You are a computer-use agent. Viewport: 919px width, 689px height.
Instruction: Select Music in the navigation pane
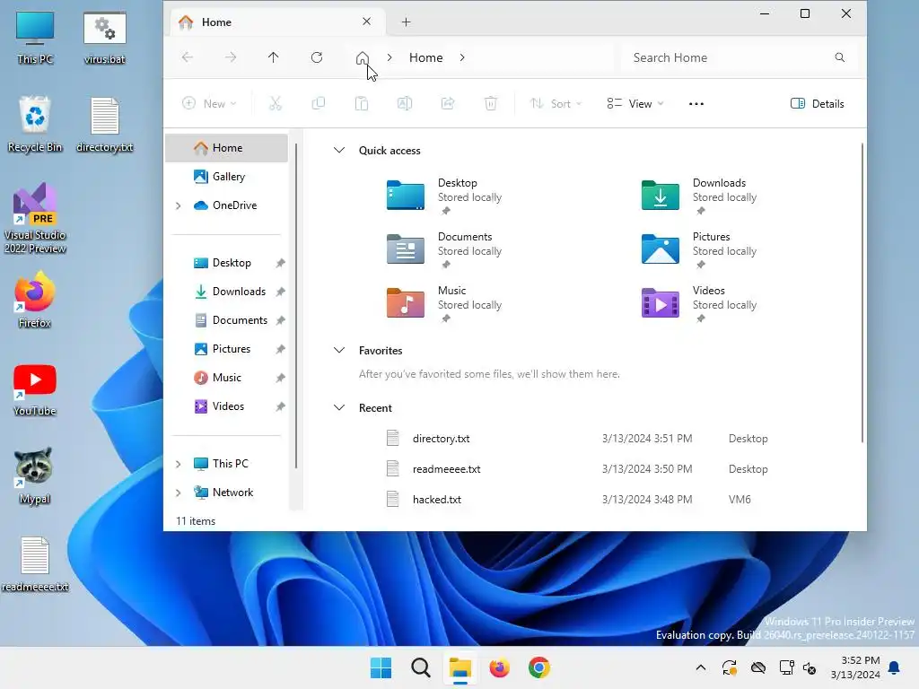click(226, 378)
